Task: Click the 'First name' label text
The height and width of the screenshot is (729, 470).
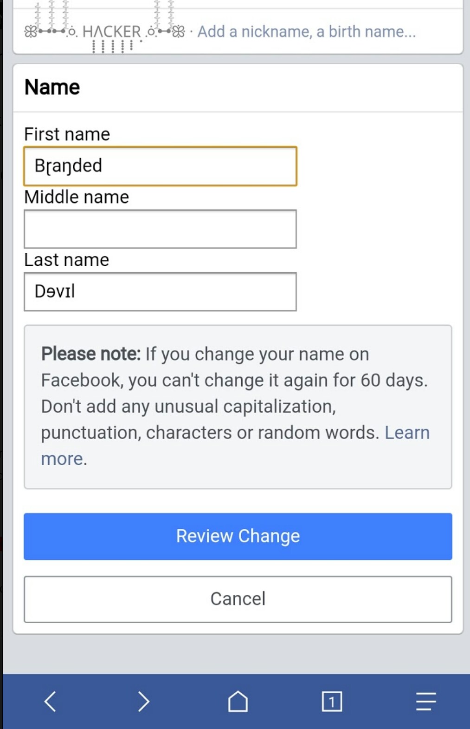Action: point(67,134)
